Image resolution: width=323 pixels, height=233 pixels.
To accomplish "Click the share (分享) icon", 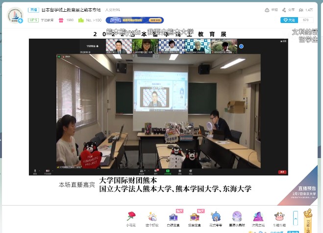I will coord(284,10).
